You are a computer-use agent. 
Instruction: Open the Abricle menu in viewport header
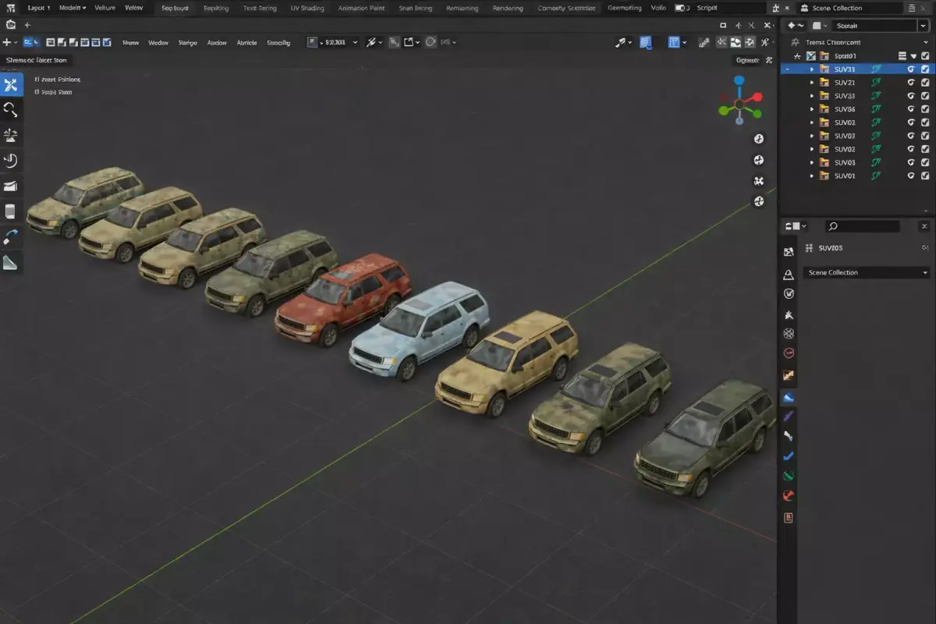(x=246, y=43)
